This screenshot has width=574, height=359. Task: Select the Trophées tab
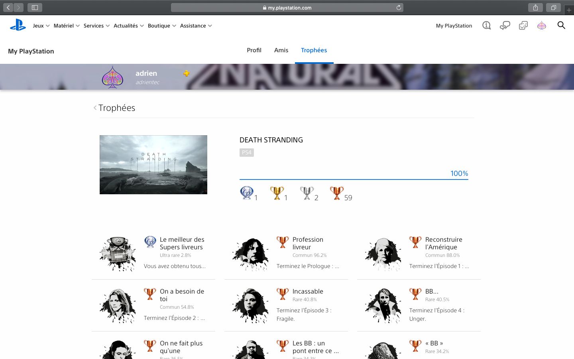pos(314,50)
